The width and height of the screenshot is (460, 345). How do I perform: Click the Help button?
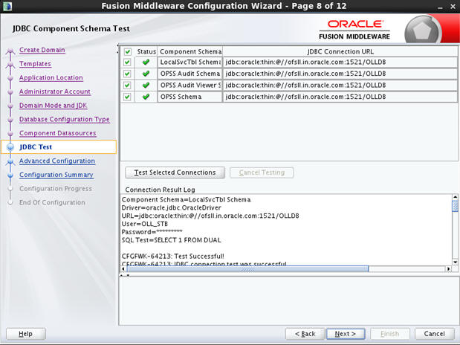point(26,334)
